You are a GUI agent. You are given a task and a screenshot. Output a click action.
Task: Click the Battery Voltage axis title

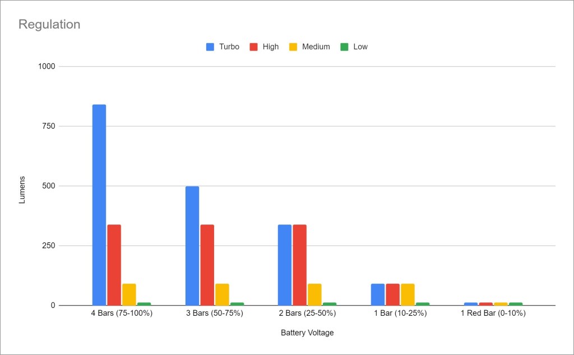pyautogui.click(x=307, y=333)
